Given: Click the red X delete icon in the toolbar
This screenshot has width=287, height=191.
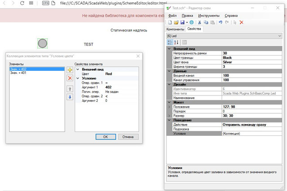Looking at the screenshot, I should coord(241,22).
